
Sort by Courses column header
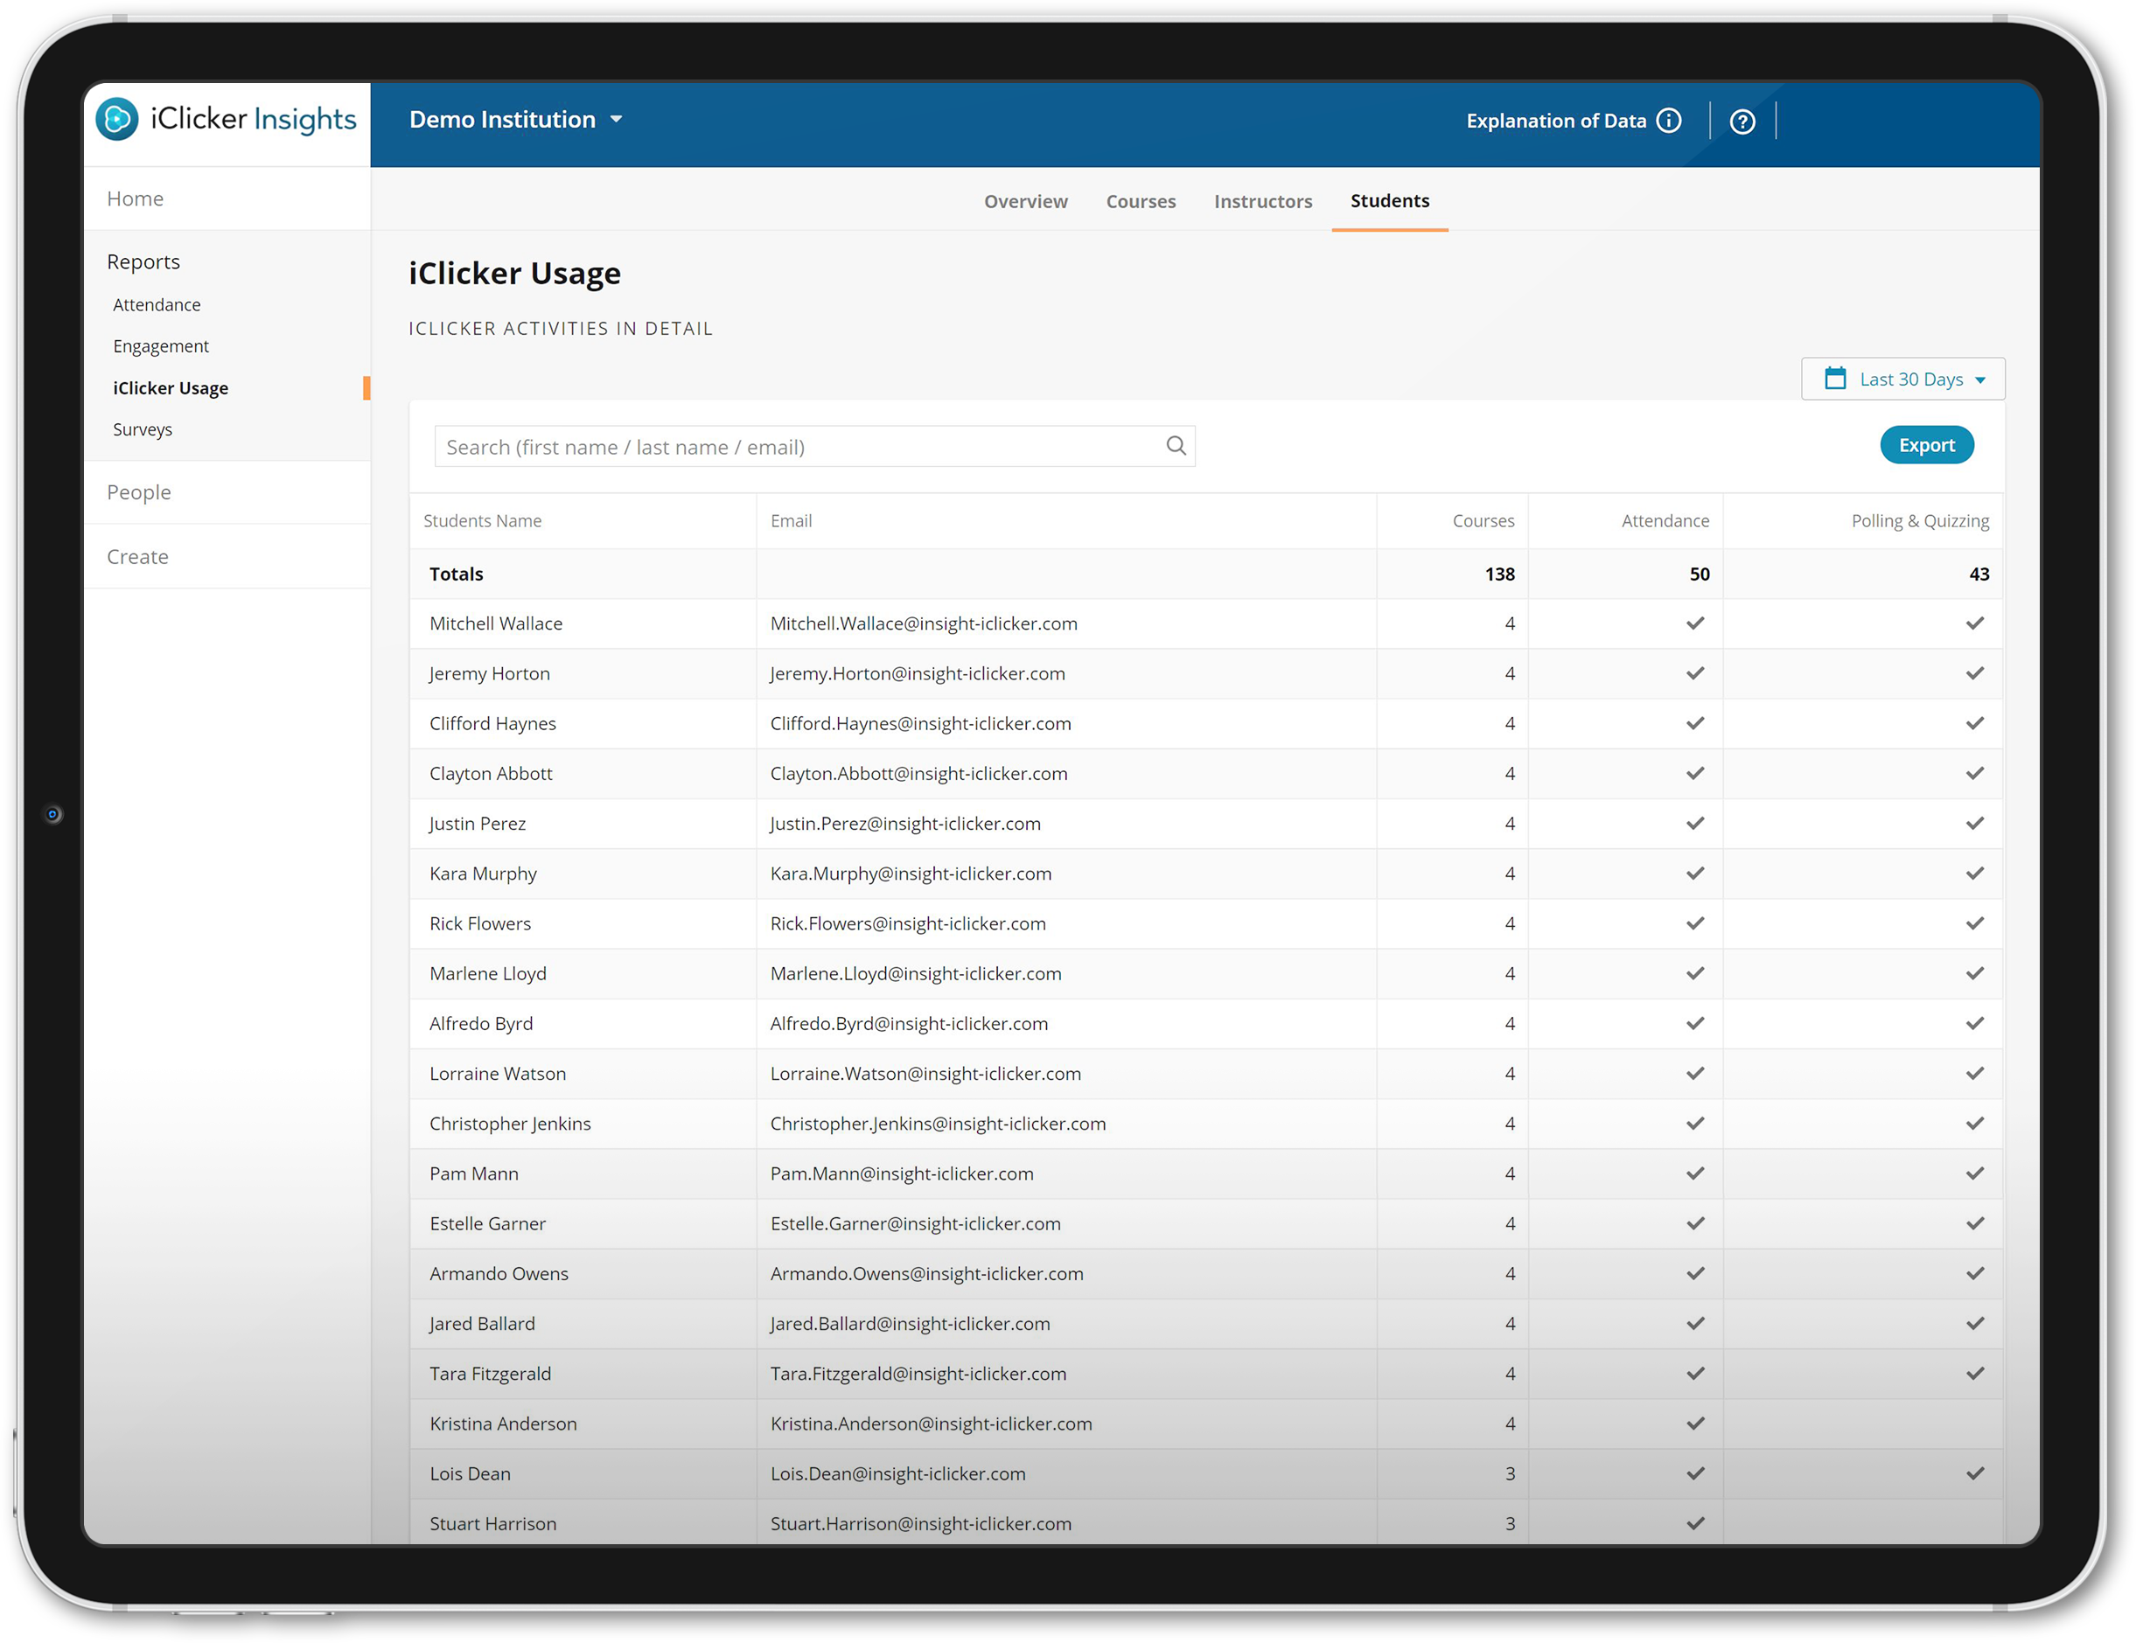[1483, 520]
